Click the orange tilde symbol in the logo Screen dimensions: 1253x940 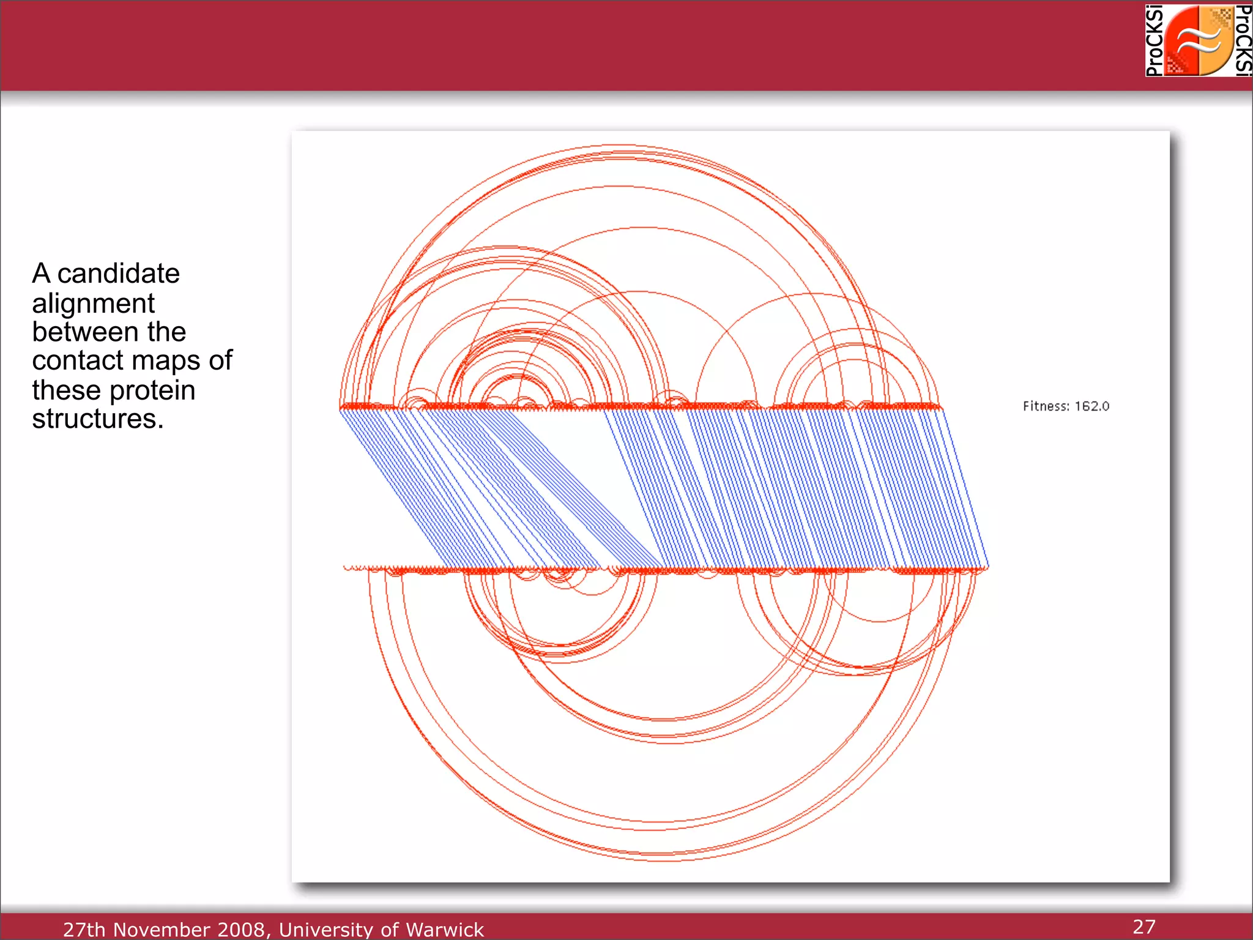tap(1199, 42)
